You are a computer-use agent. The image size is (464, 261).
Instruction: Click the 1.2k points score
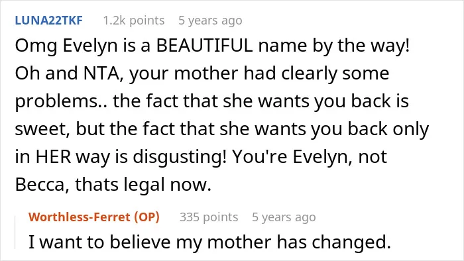coord(134,21)
